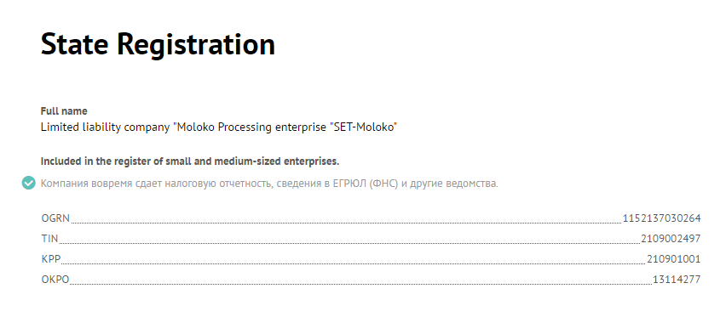Click the OKPO value 13114277
Viewport: 726px width, 317px height.
click(677, 279)
